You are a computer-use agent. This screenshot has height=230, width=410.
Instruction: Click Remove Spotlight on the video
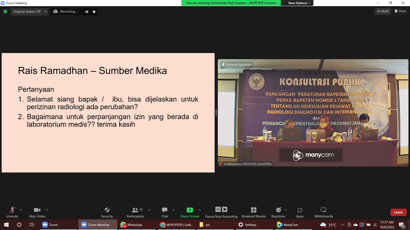[x=236, y=65]
